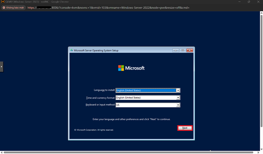Click the 'Không bảo mật' security warning chip
The height and width of the screenshot is (154, 263).
click(x=13, y=8)
